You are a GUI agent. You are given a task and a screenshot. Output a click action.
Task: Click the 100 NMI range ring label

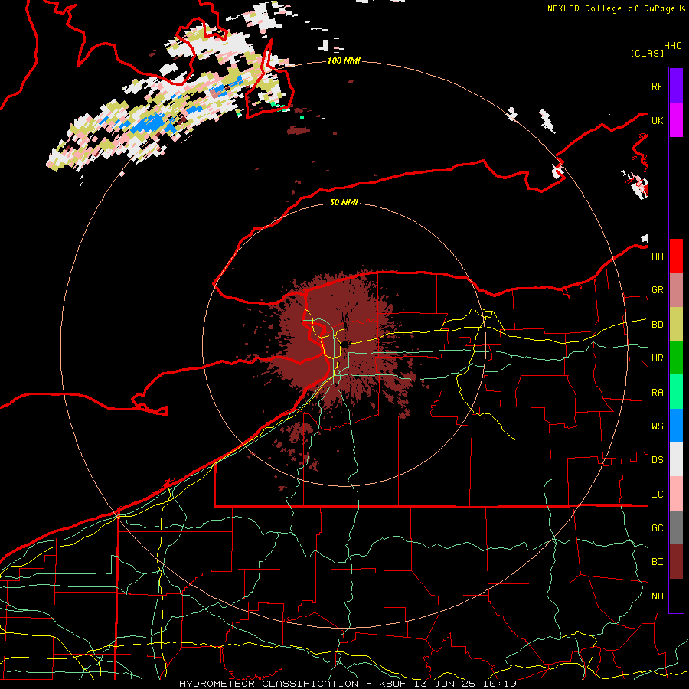(x=344, y=60)
